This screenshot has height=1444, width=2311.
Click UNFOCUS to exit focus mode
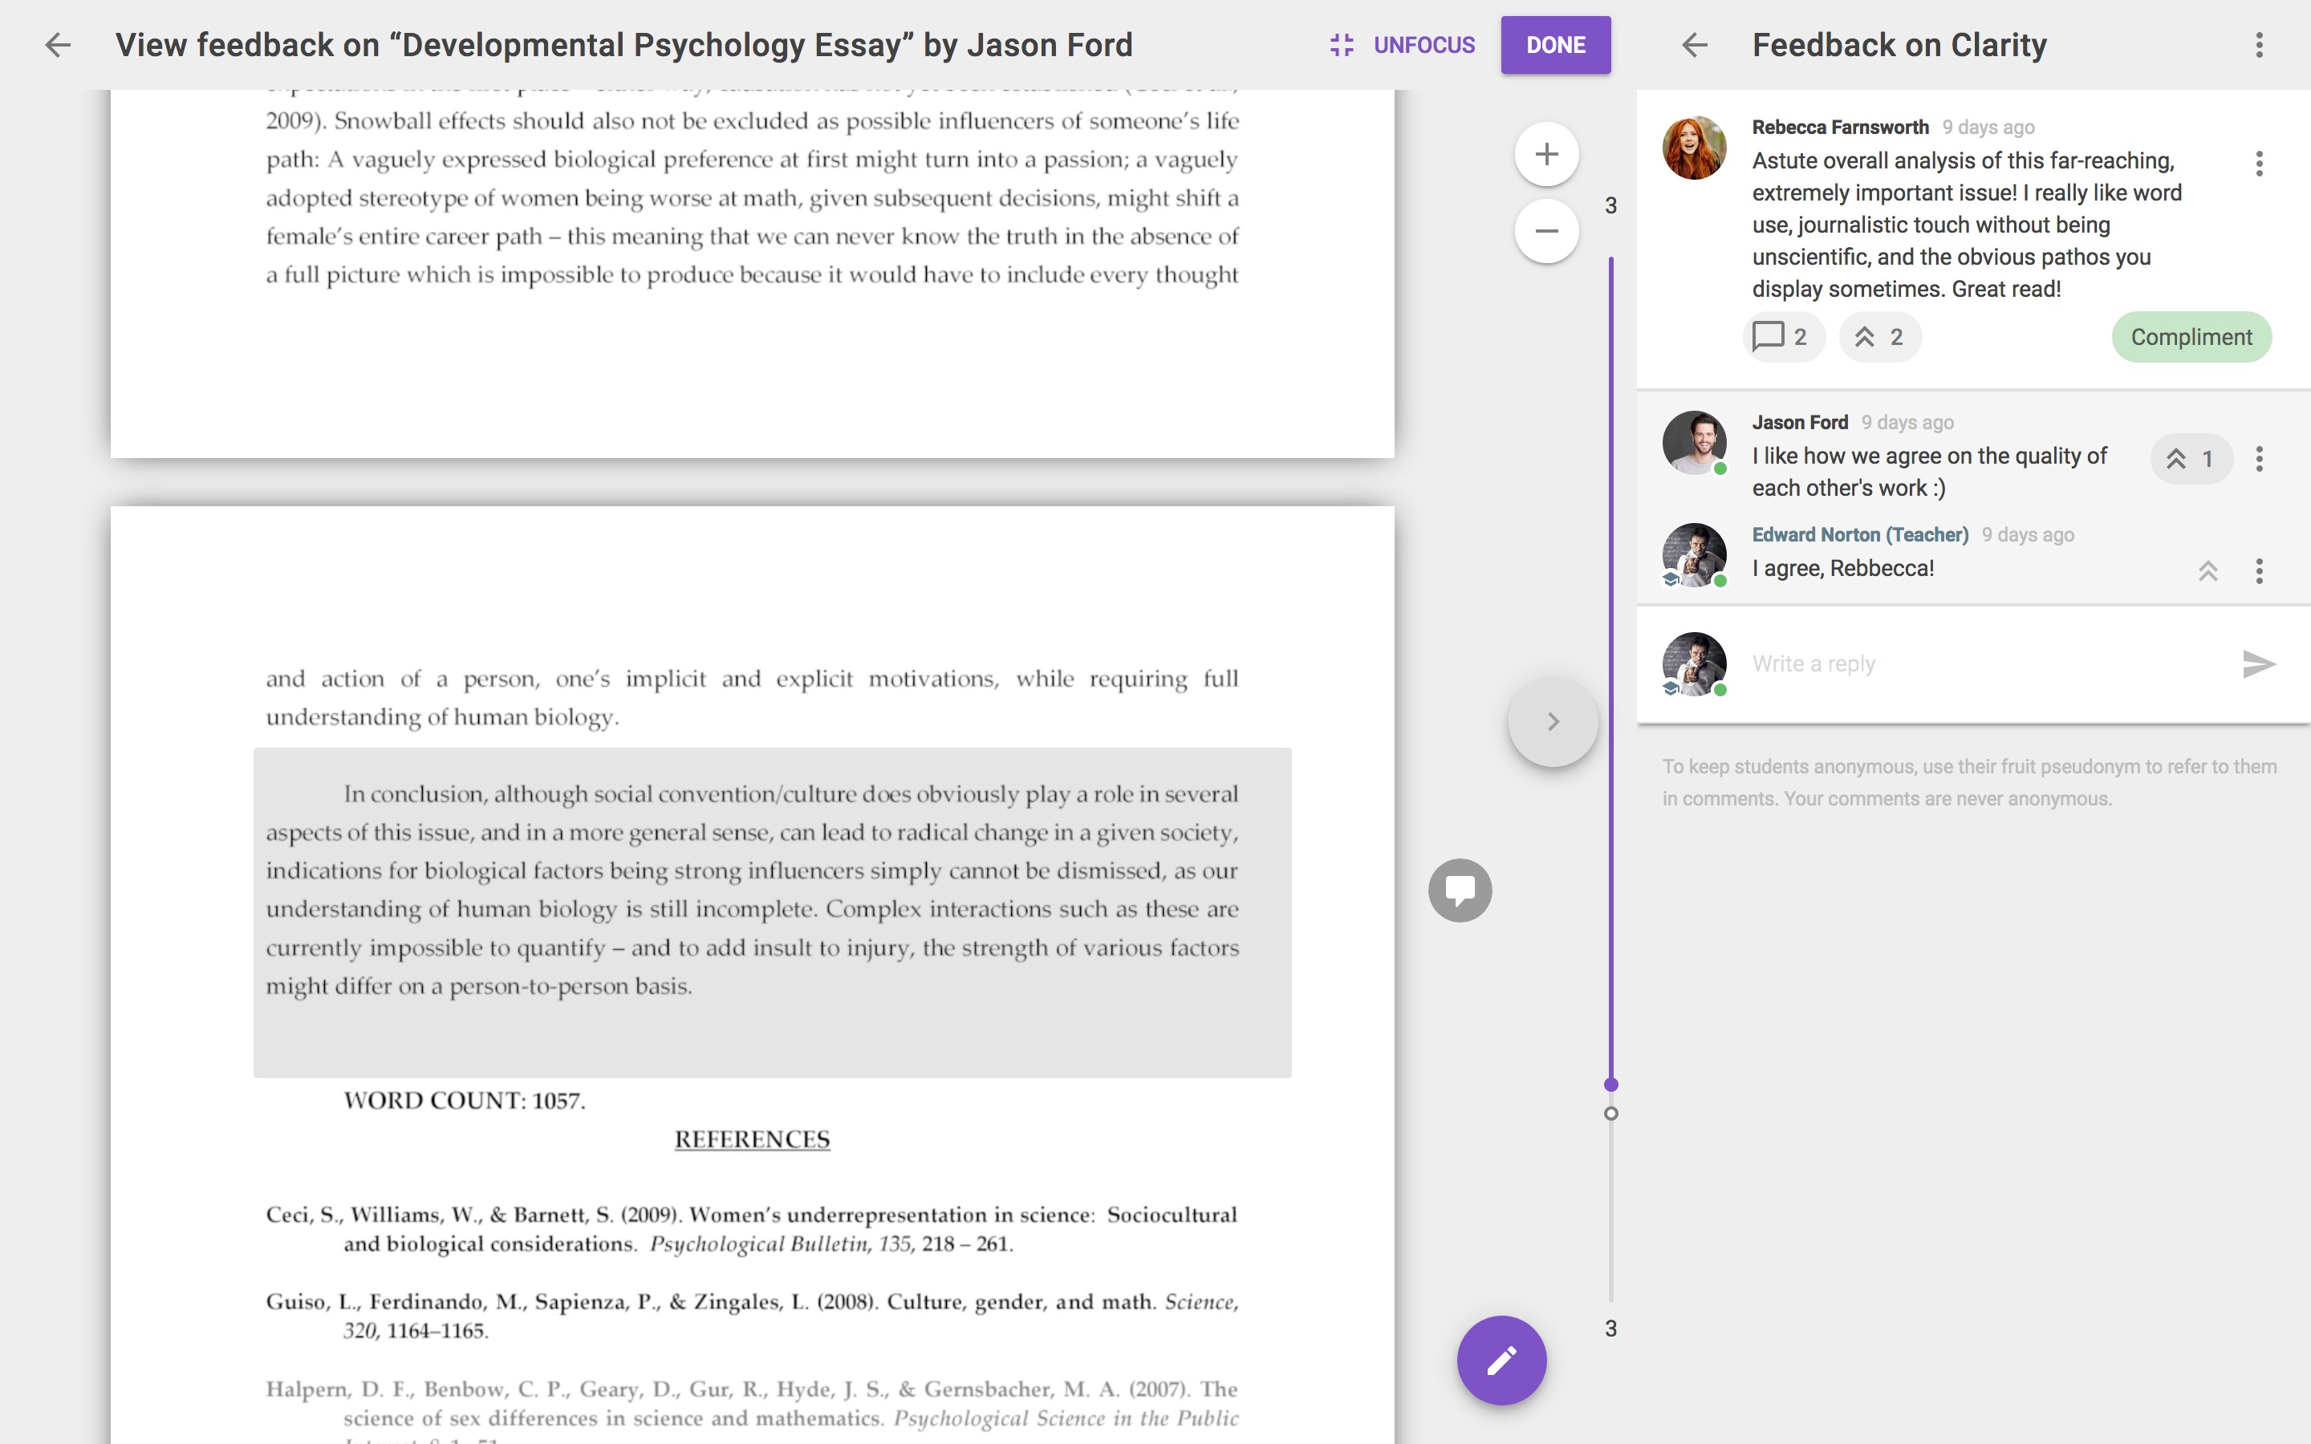tap(1402, 45)
